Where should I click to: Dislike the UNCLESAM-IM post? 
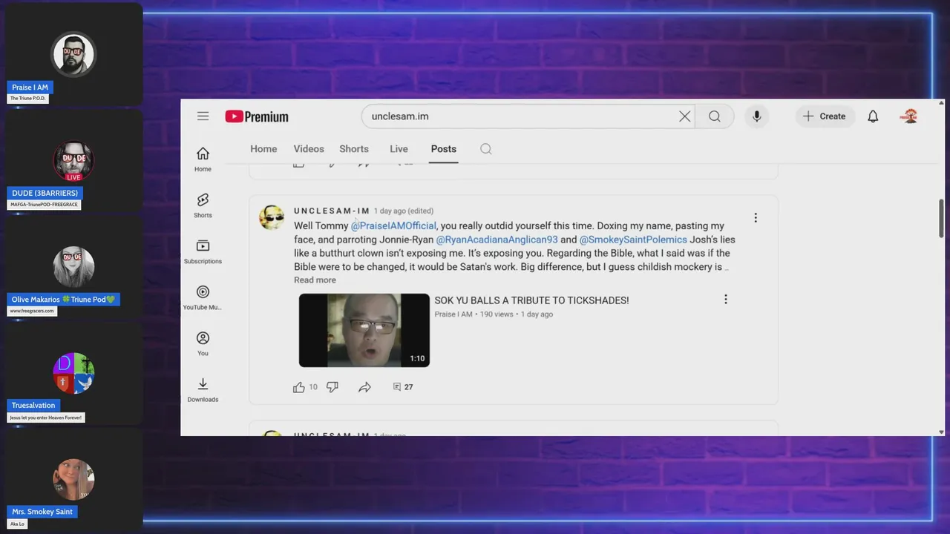click(x=332, y=387)
